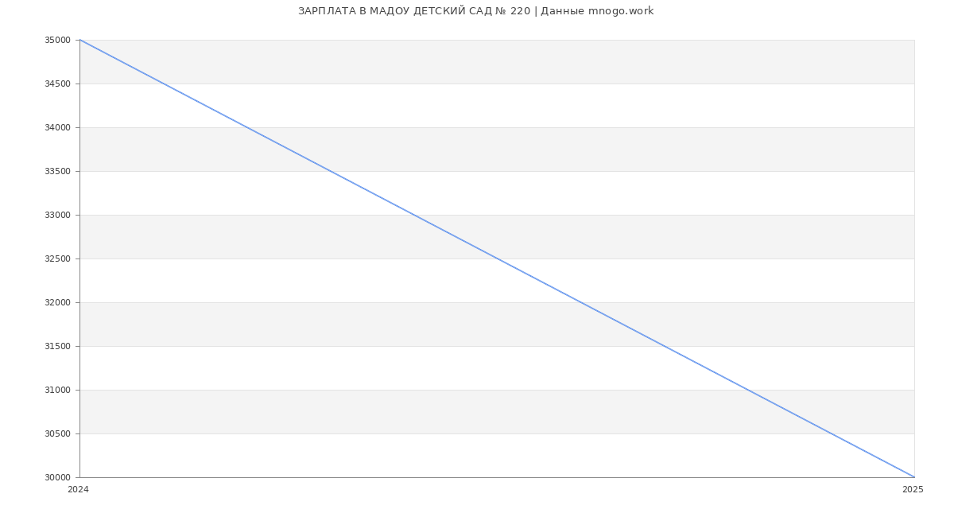The height and width of the screenshot is (517, 954).
Task: Click the blue line where it crosses 34000
Action: click(246, 127)
